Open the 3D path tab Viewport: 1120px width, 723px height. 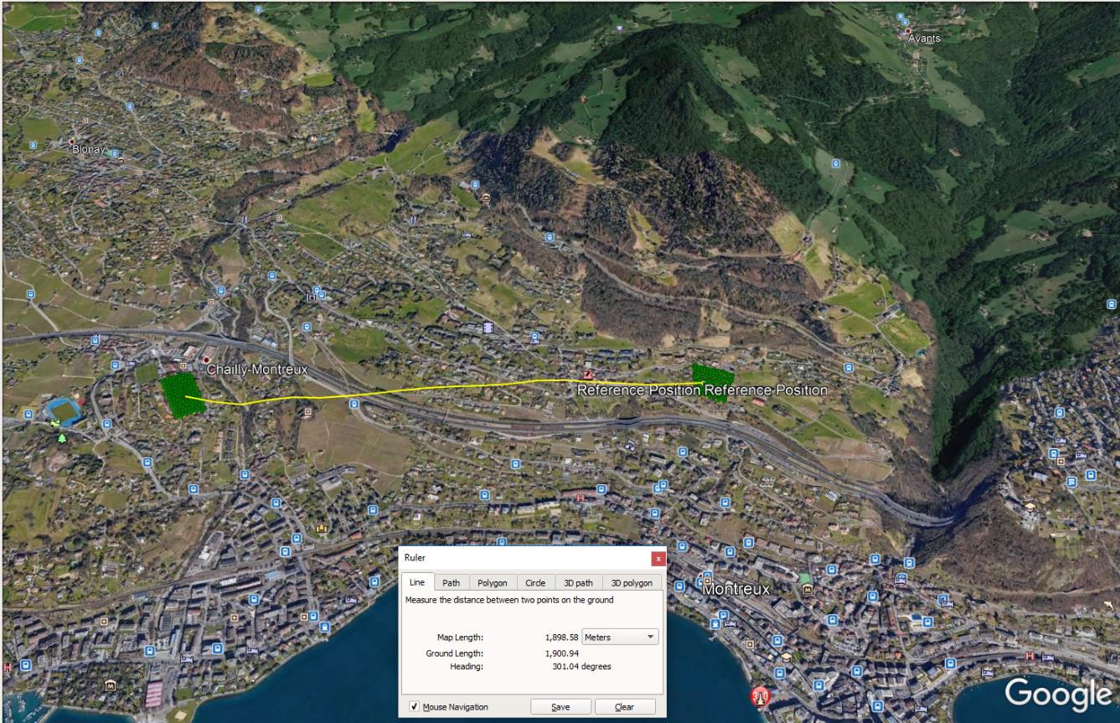578,583
